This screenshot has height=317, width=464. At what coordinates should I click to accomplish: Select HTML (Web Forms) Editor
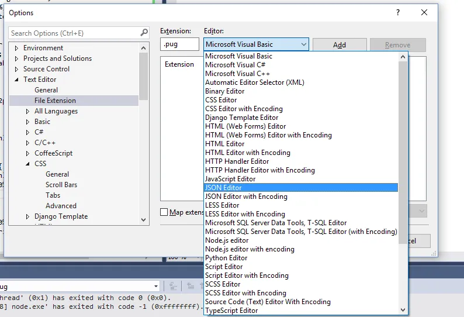301,126
